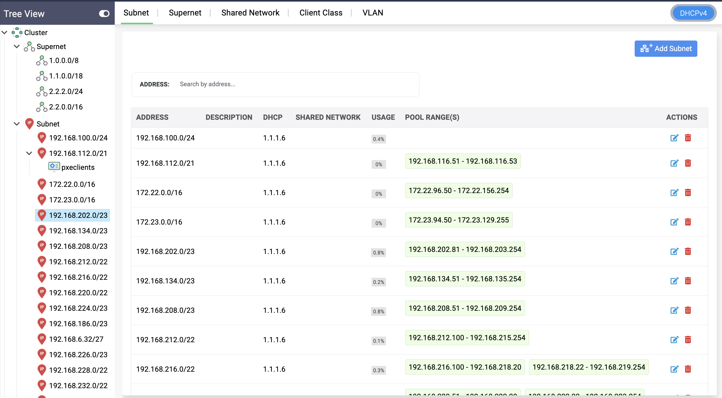The height and width of the screenshot is (398, 722).
Task: Switch protocol by clicking DHCPv4 toggle
Action: (693, 13)
